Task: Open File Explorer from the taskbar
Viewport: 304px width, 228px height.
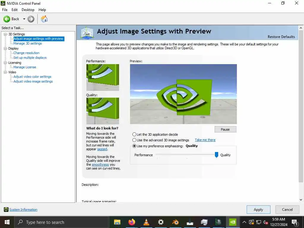Action: coord(117,222)
